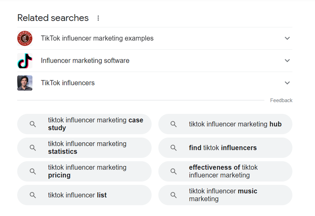Screen dimensions: 315x216
Task: Click the person photo thumbnail beside TikTok influencers
Action: [25, 83]
